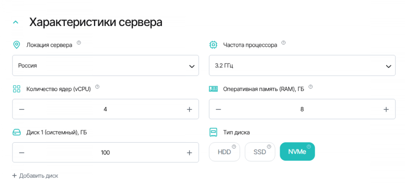Click the disk size field showing 100

106,153
